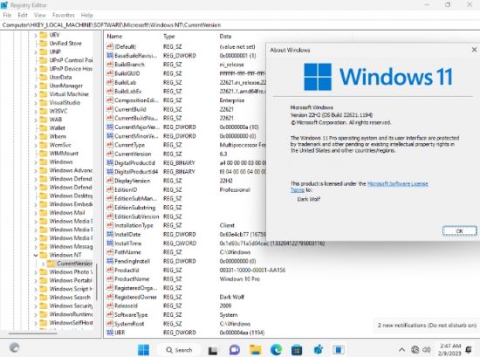Open Task View from taskbar
The image size is (480, 357).
[x=213, y=350]
